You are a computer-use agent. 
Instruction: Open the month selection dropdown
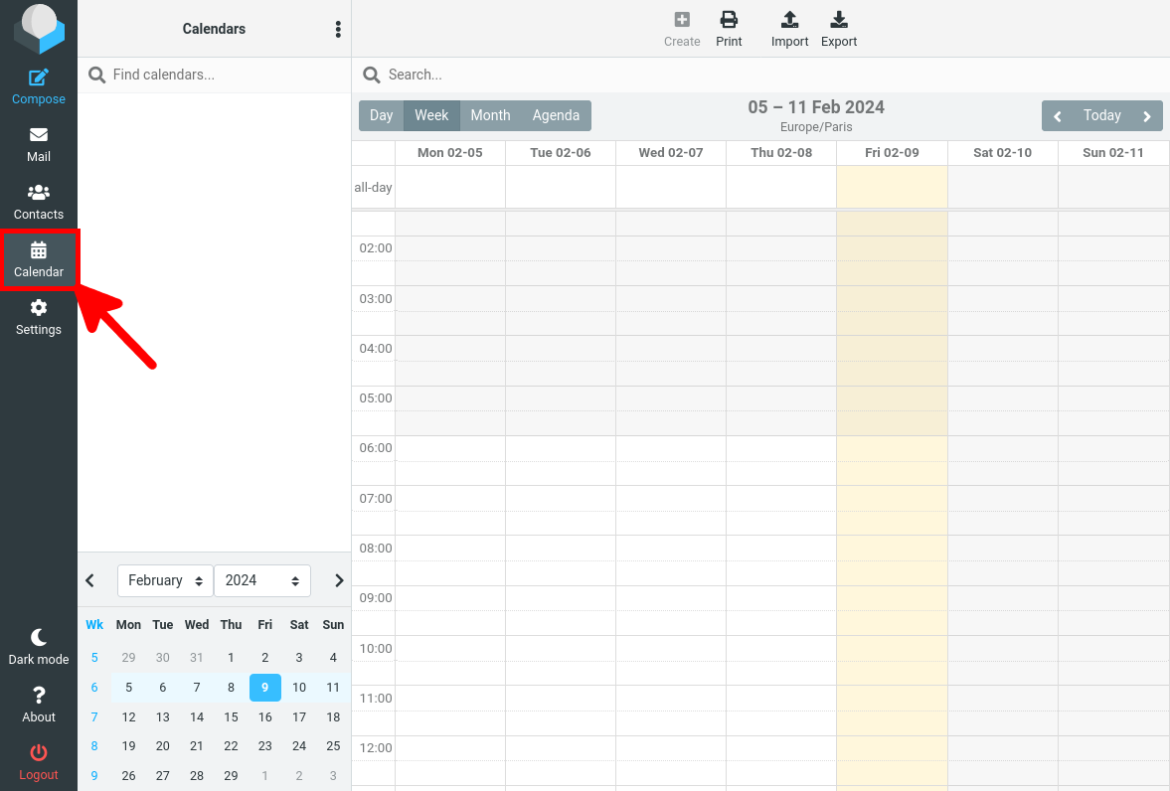(164, 580)
